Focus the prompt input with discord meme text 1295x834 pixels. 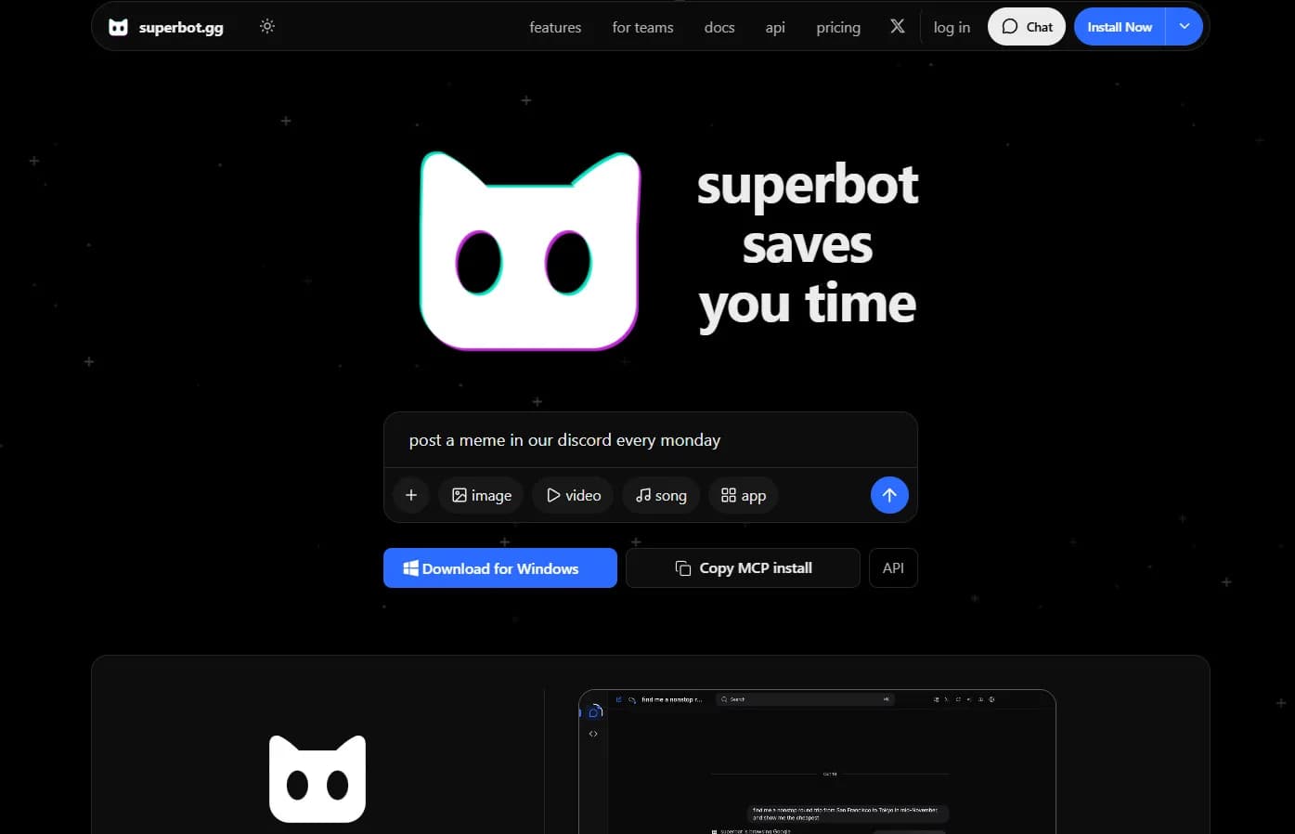[650, 440]
